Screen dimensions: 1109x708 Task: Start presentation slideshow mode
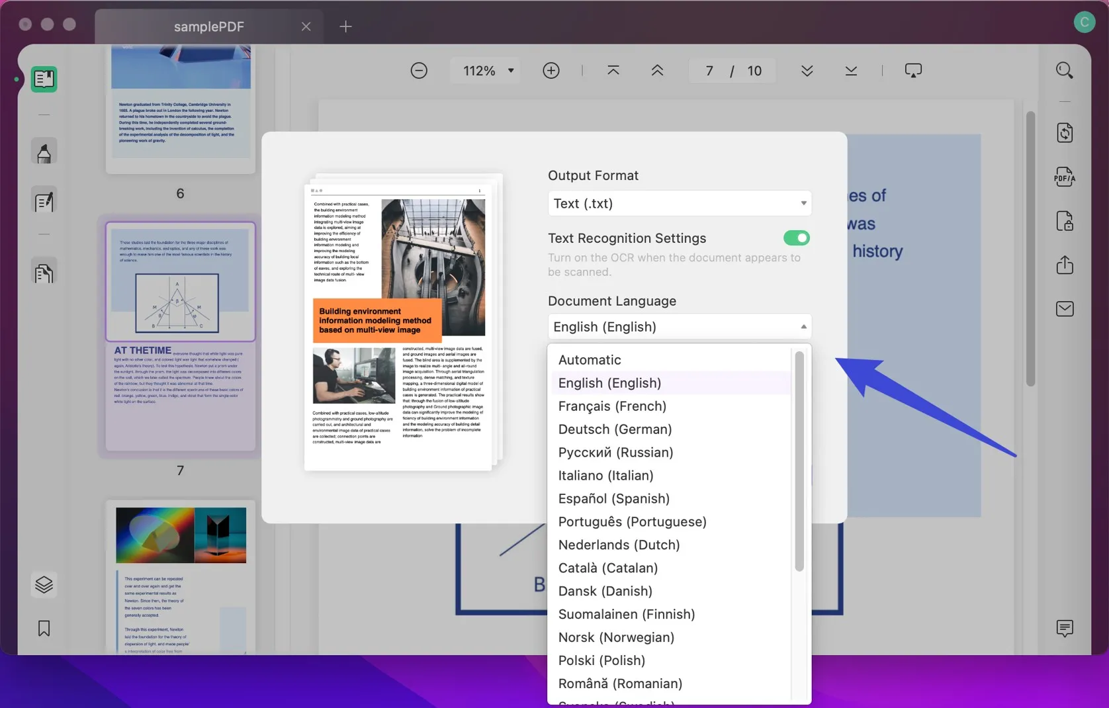click(x=913, y=71)
